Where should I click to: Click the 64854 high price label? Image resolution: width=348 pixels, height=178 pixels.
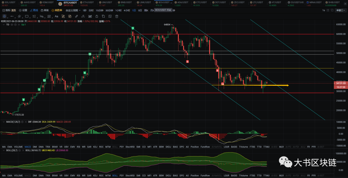pos(167,24)
